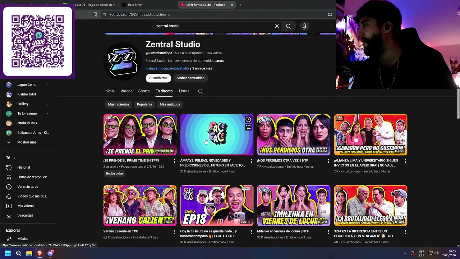The width and height of the screenshot is (460, 259).
Task: Open options menu for Verano caliente en TPP
Action: pyautogui.click(x=175, y=232)
